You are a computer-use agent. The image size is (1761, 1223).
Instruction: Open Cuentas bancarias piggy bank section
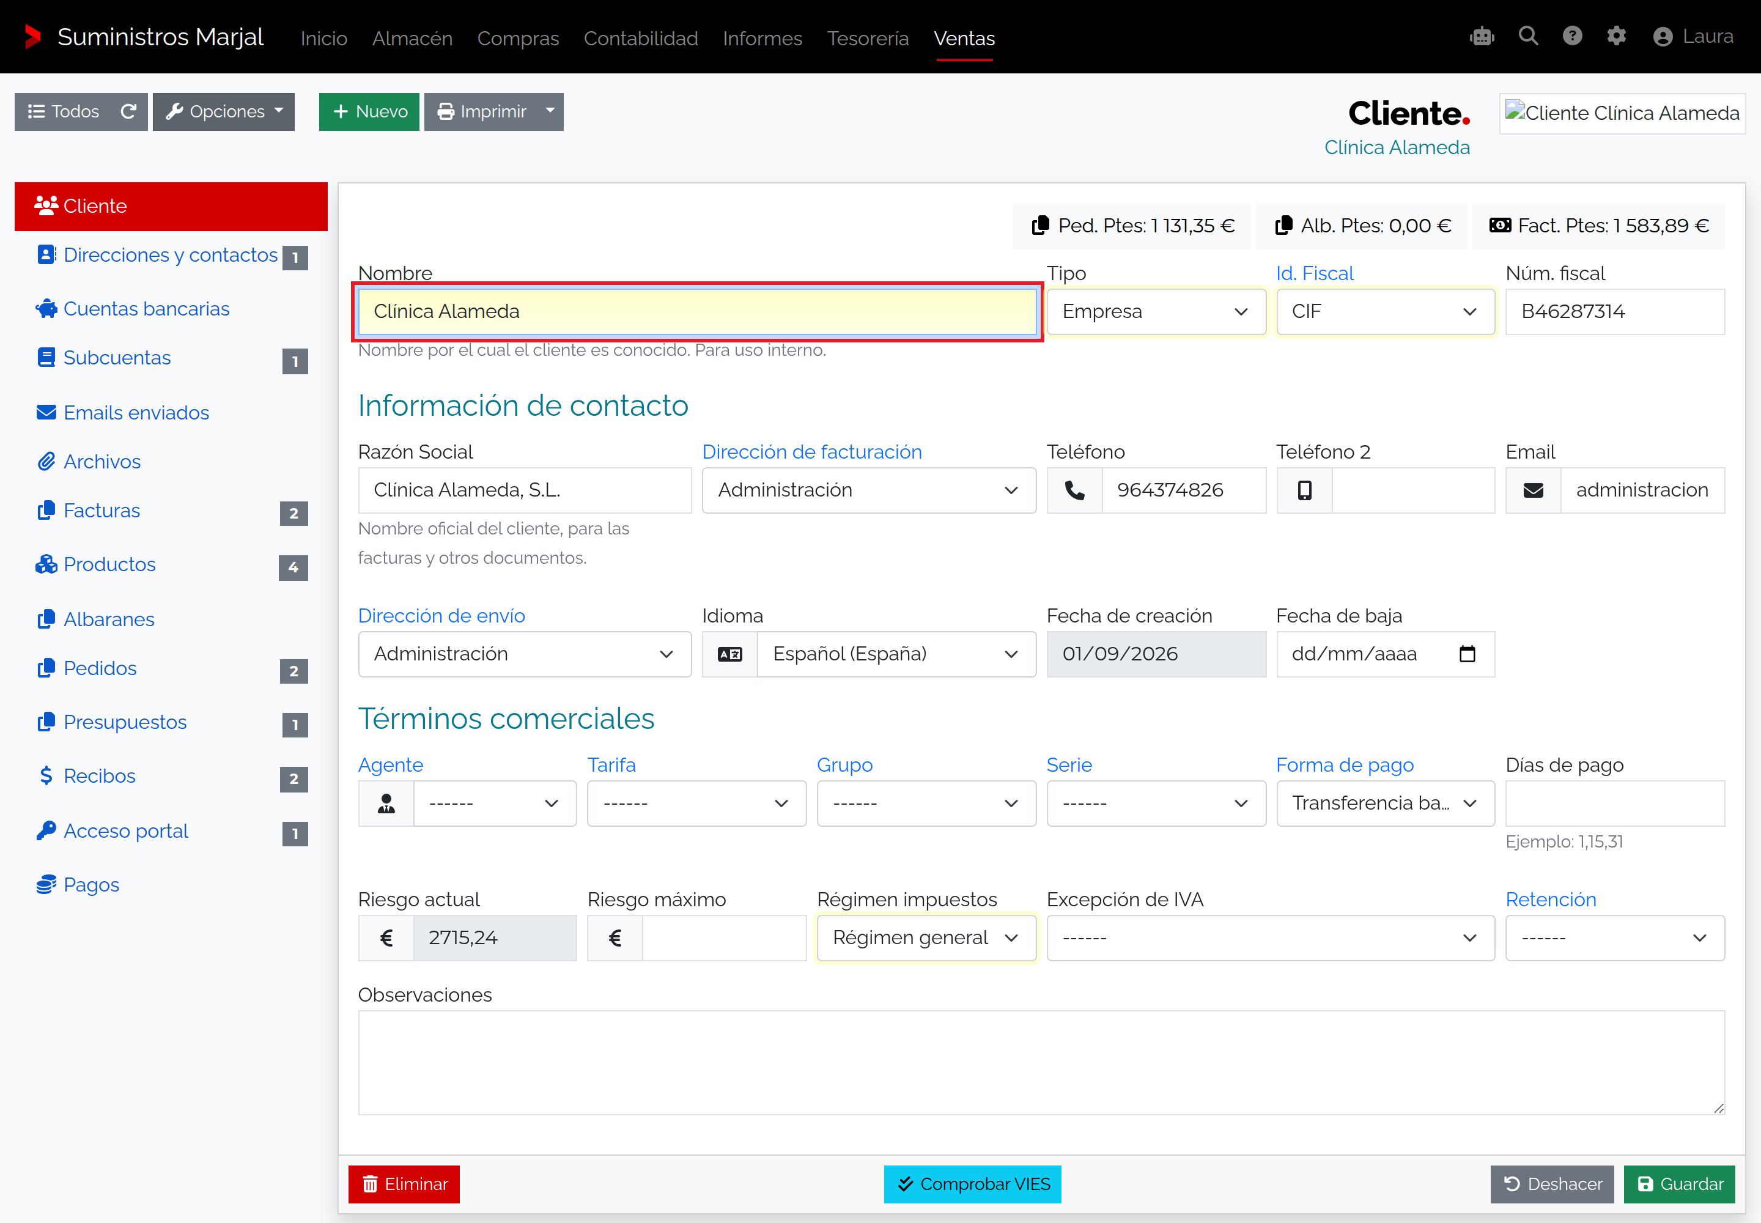pos(170,309)
